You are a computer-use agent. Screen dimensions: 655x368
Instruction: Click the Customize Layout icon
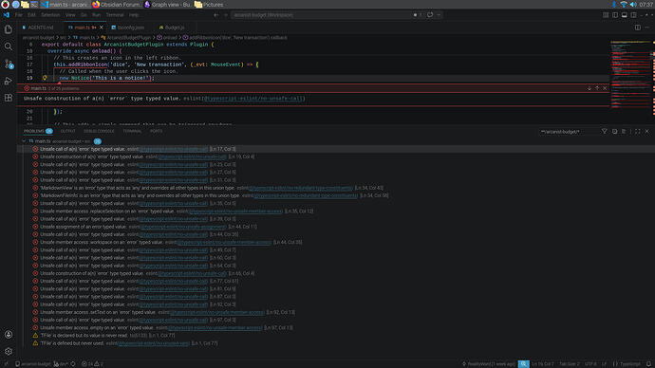coord(606,15)
